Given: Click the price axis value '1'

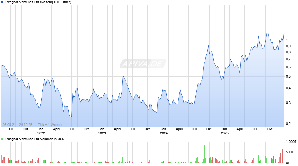Looking at the screenshot, I should point(287,41).
